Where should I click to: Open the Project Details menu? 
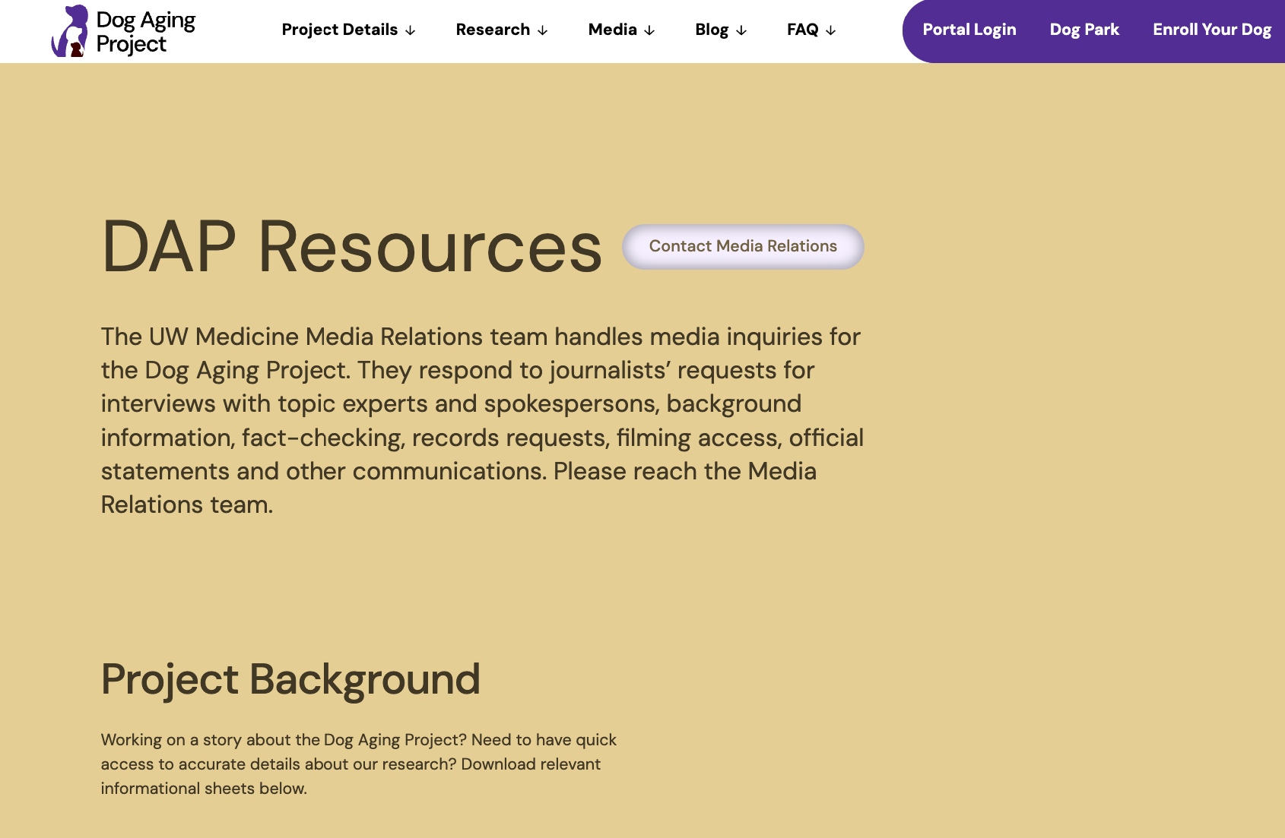[340, 30]
